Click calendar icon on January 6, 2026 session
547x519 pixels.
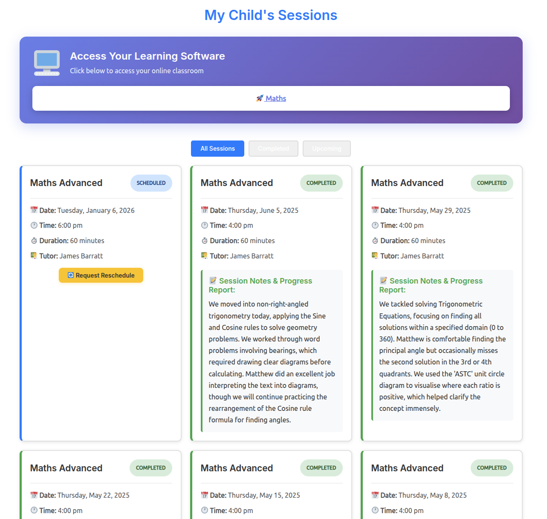point(34,210)
